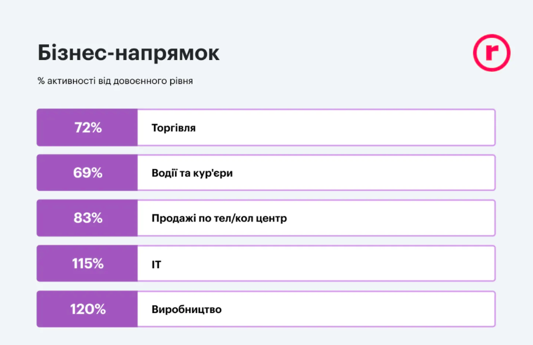The height and width of the screenshot is (345, 533).
Task: Click the "% активності від довоєнного рівня" subtitle
Action: tap(115, 81)
